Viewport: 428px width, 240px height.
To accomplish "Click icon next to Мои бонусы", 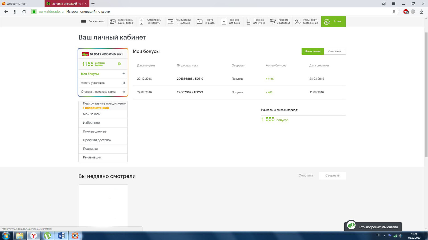I will coord(124,74).
